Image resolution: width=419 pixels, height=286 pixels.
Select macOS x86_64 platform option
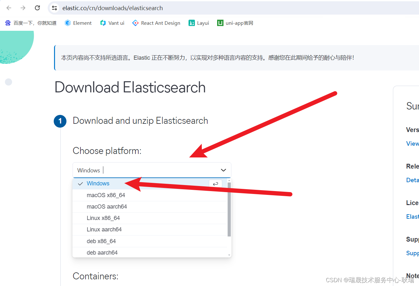(x=150, y=195)
